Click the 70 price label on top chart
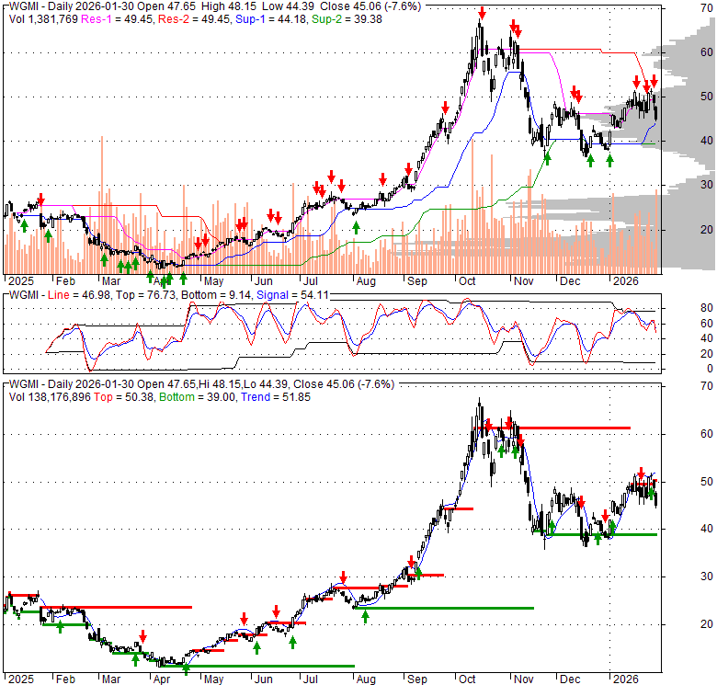 point(707,7)
